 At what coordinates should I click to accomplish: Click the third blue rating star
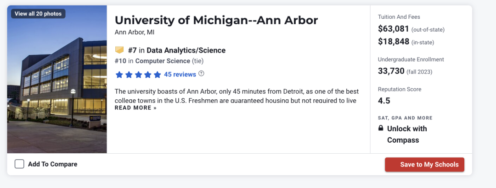coord(138,75)
